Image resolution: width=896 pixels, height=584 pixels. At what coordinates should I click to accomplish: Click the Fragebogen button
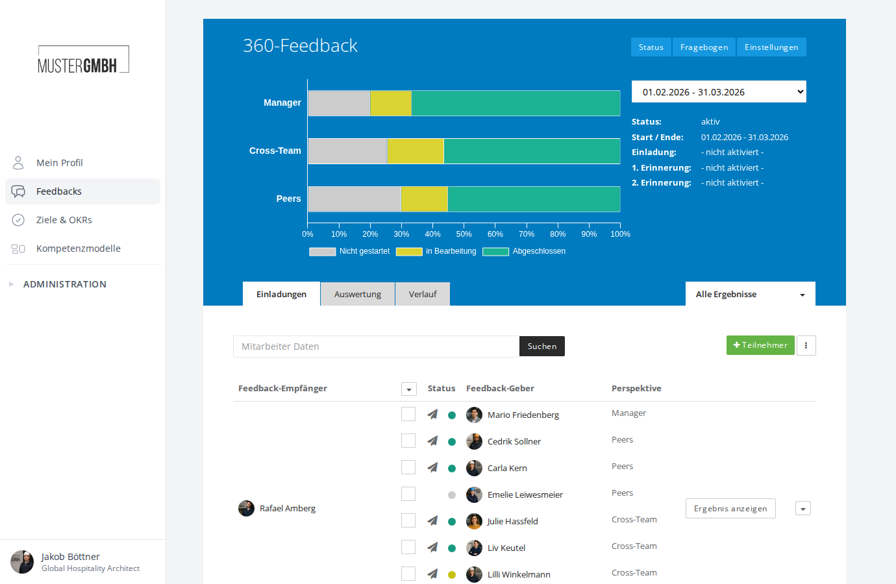[704, 47]
